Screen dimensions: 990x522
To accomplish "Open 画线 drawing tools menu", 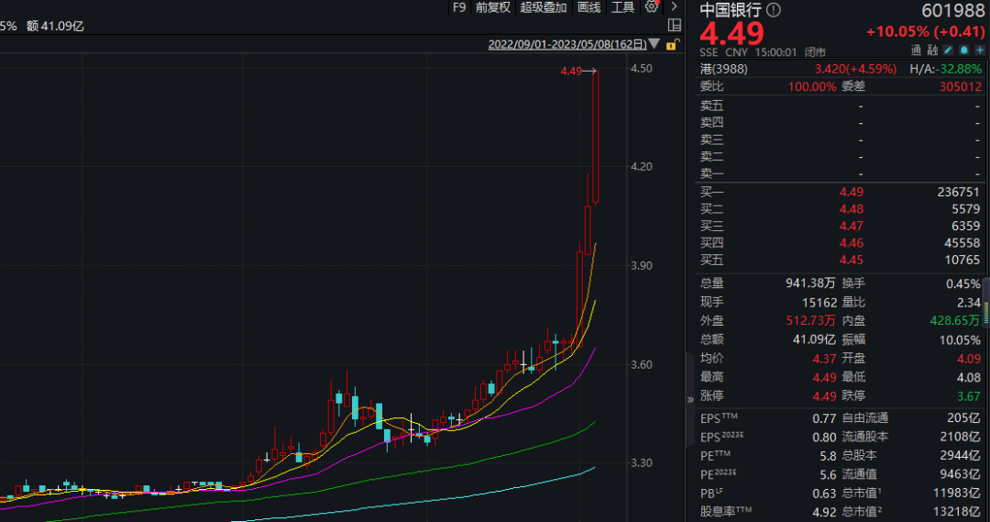I will 588,7.
